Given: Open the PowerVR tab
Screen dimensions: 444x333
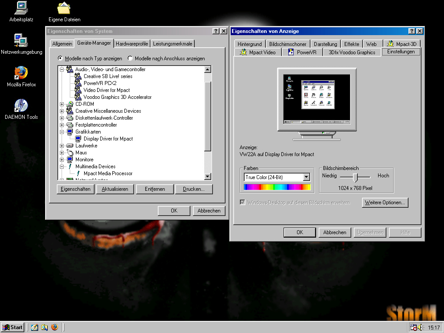Looking at the screenshot, I should (302, 52).
